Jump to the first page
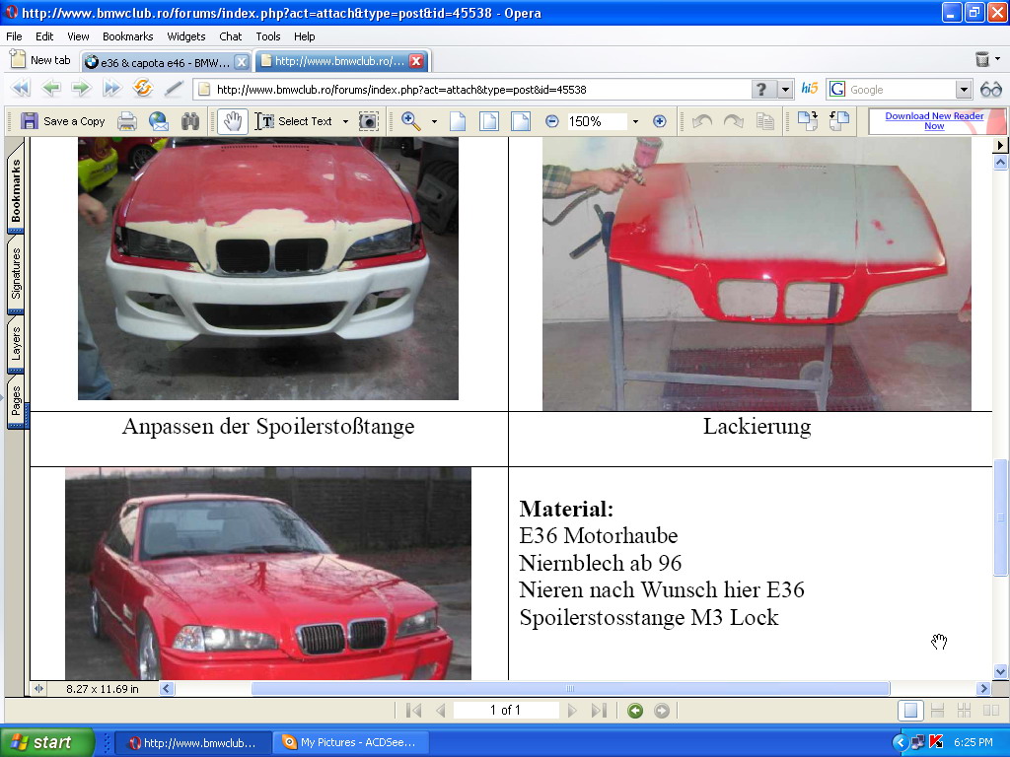The height and width of the screenshot is (757, 1010). click(413, 710)
